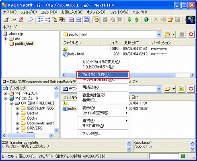Open the コマンド(C) menu
Viewport: 197px width, 161px height.
point(49,12)
